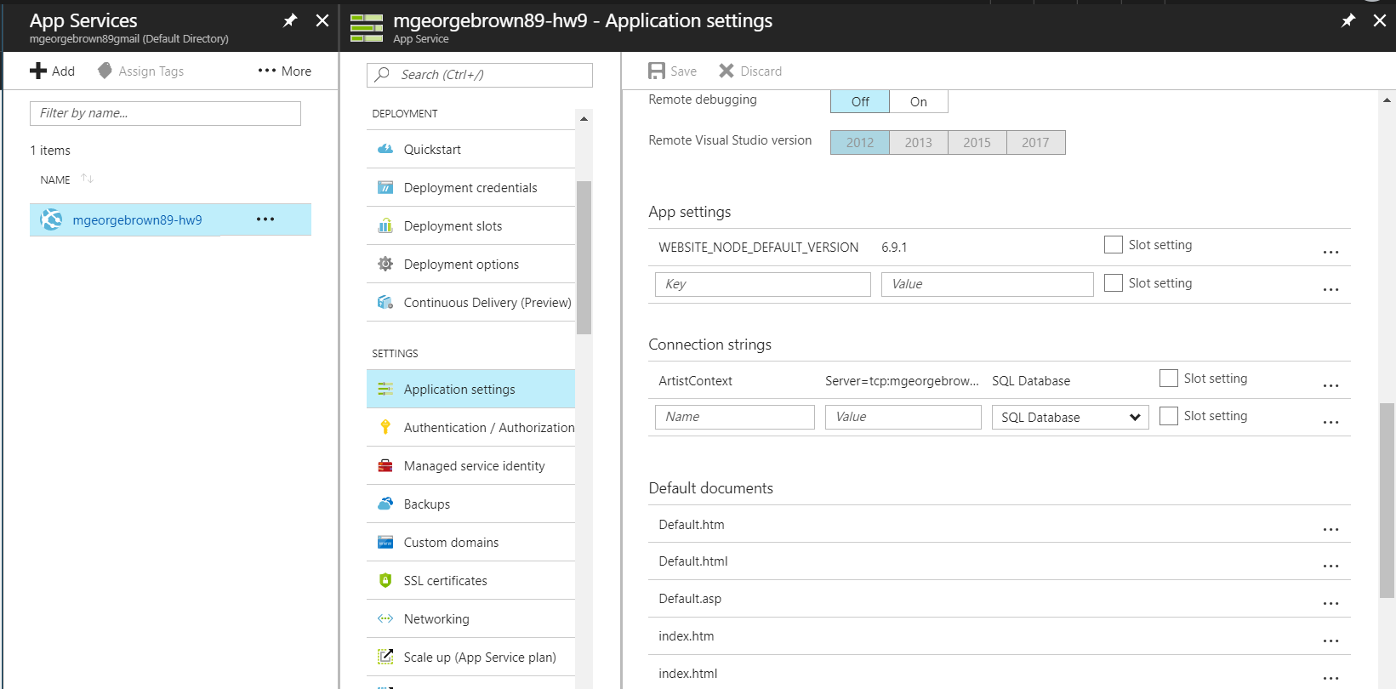Viewport: 1396px width, 689px height.
Task: Open the Backups cloud icon
Action: 385,504
